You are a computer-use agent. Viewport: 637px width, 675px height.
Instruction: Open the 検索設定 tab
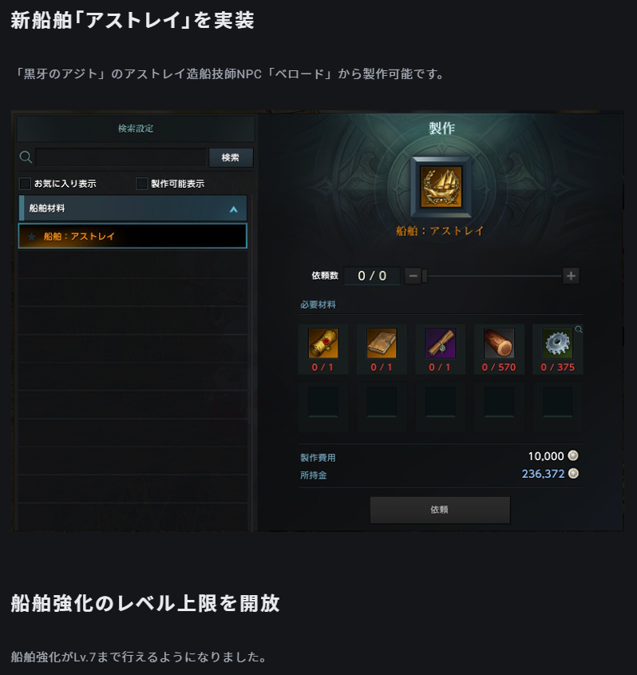click(x=136, y=129)
